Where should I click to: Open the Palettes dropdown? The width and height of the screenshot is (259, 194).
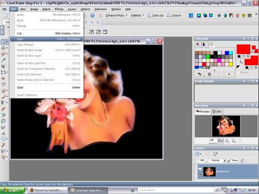[x=138, y=16]
